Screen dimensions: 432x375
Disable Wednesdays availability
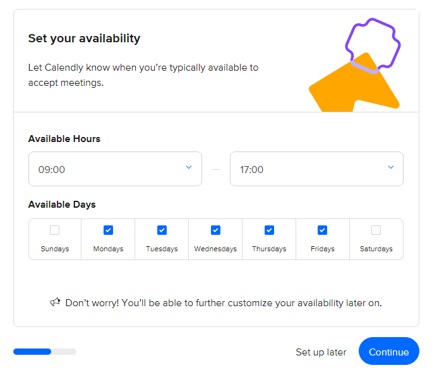coord(216,230)
